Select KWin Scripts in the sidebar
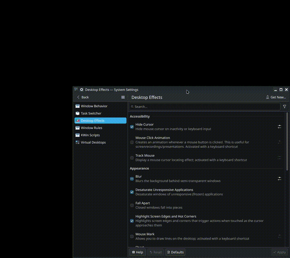Screen dimensions: 290x258 tap(100, 135)
